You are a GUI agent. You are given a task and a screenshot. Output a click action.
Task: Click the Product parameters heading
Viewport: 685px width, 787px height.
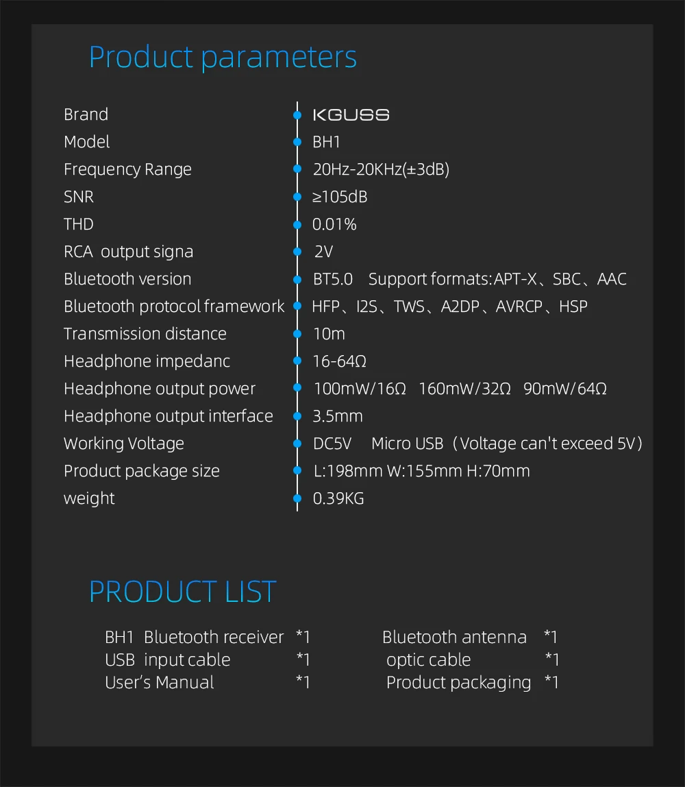tap(223, 57)
